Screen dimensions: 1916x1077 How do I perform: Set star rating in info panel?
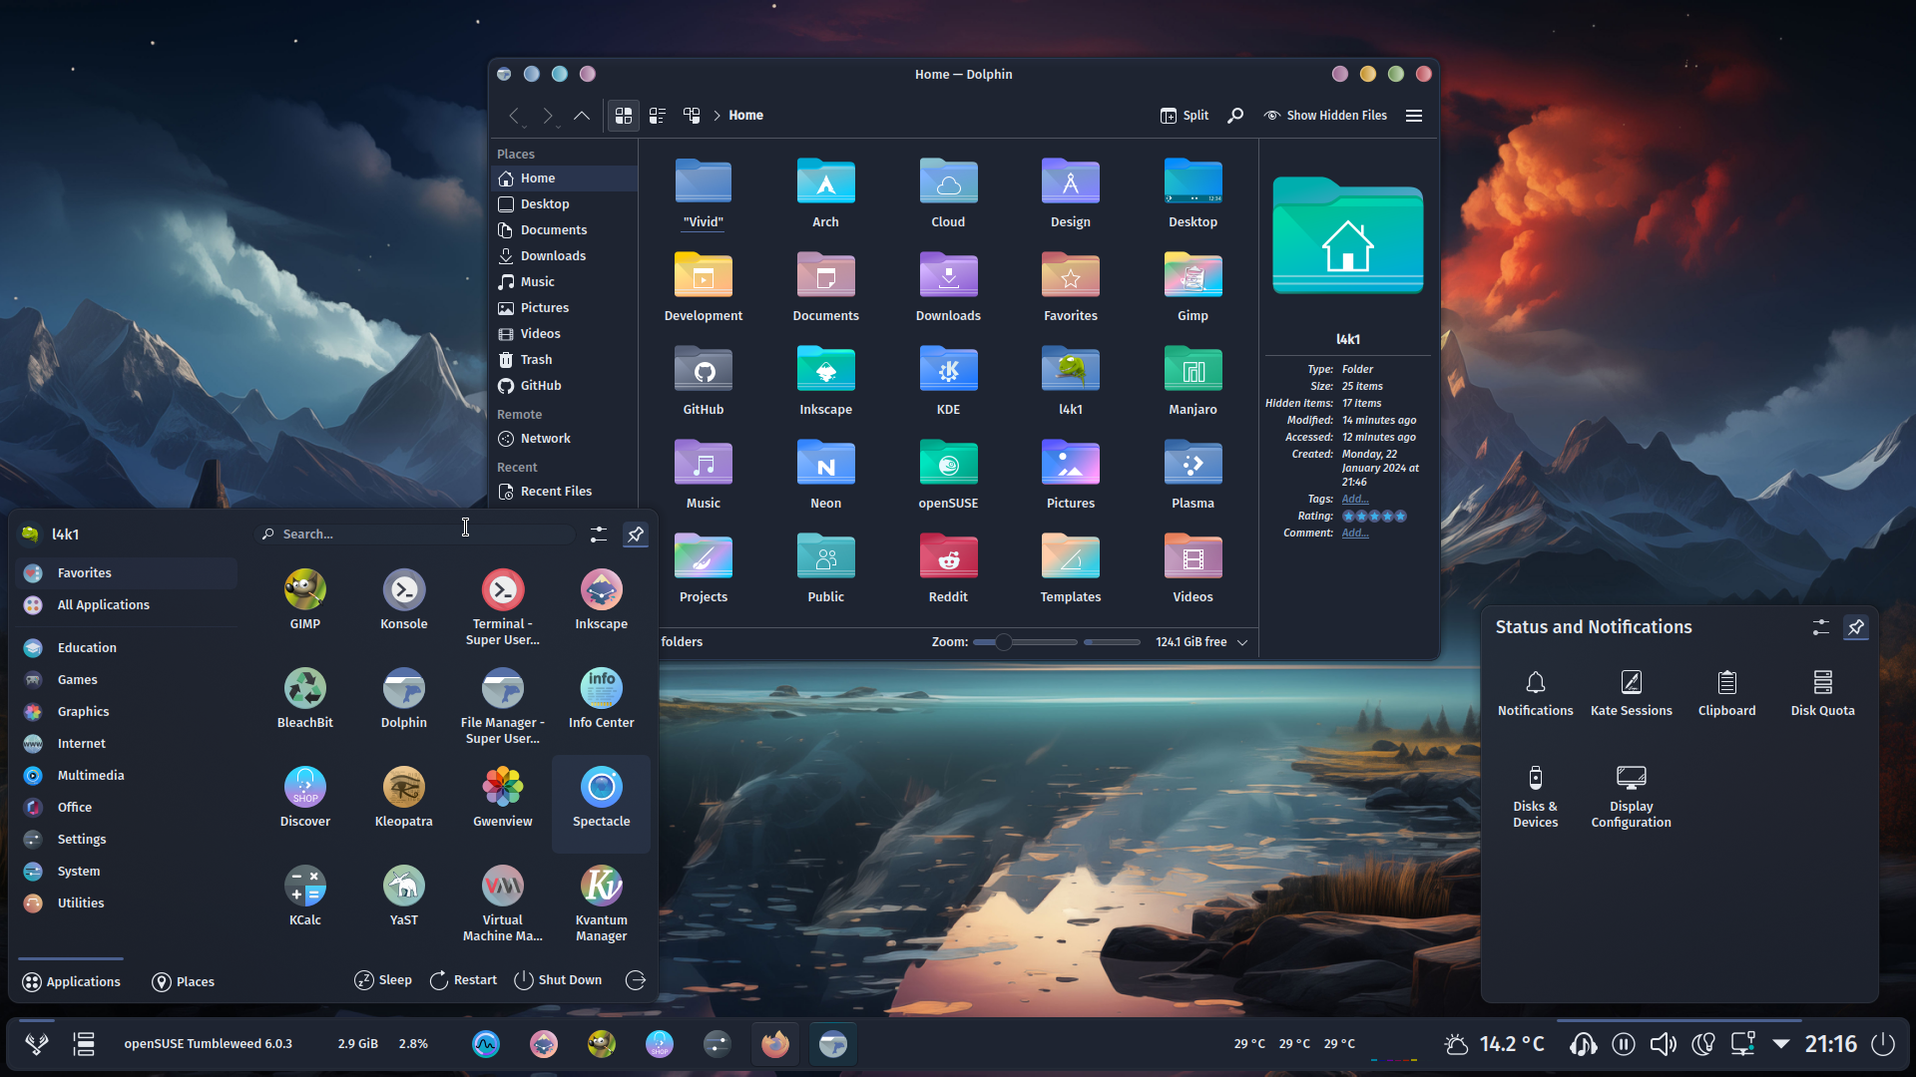(x=1374, y=517)
